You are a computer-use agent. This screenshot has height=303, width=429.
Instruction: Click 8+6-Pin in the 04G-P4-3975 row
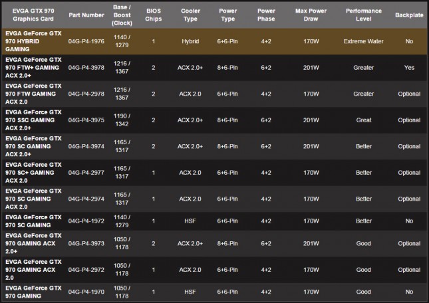(227, 120)
